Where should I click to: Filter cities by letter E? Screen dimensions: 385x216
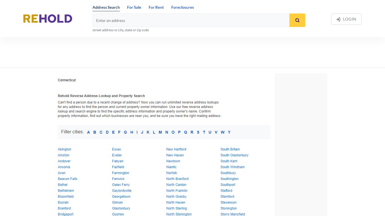coord(113,132)
